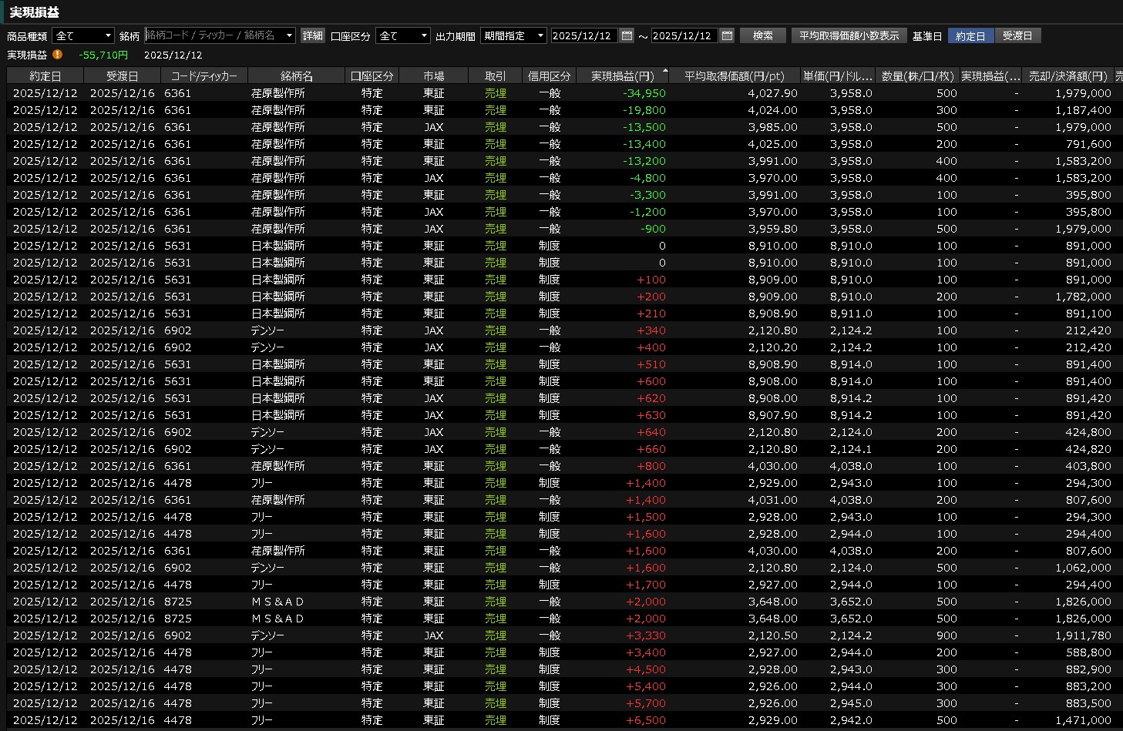Viewport: 1123px width, 731px height.
Task: Click the 詳細 button
Action: (x=312, y=36)
